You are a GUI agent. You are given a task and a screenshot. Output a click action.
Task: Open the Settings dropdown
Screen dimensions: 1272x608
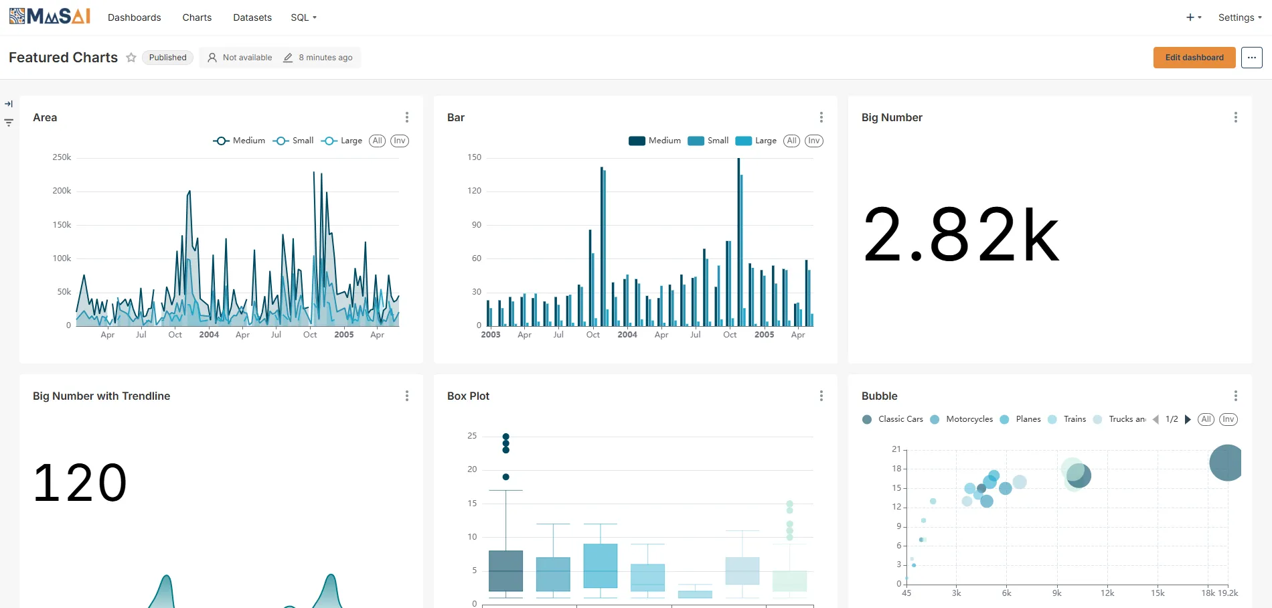pyautogui.click(x=1240, y=17)
